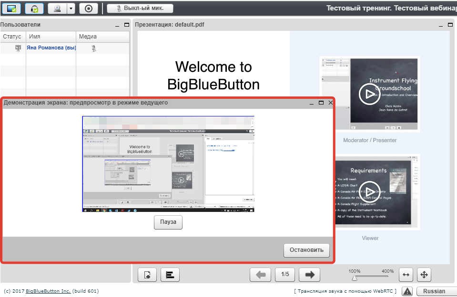Click the 'Выкл-ый мик.' mute button
Viewport: 457px width, 297px height.
point(140,8)
